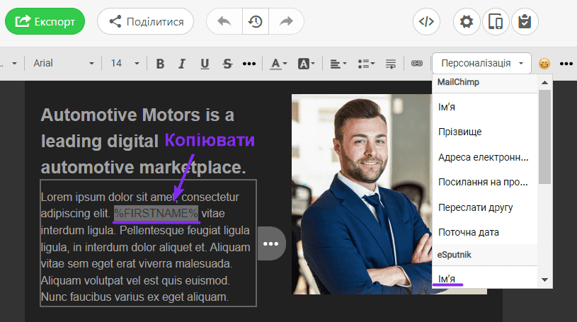Toggle underline formatting
Screen dimensions: 577x322
[x=205, y=63]
